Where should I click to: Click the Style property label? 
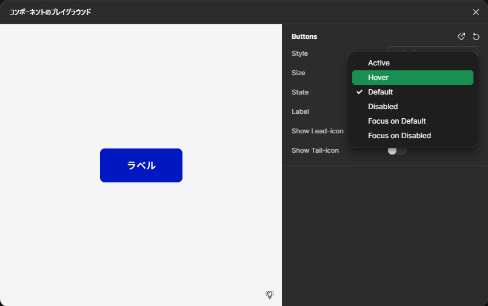[299, 53]
